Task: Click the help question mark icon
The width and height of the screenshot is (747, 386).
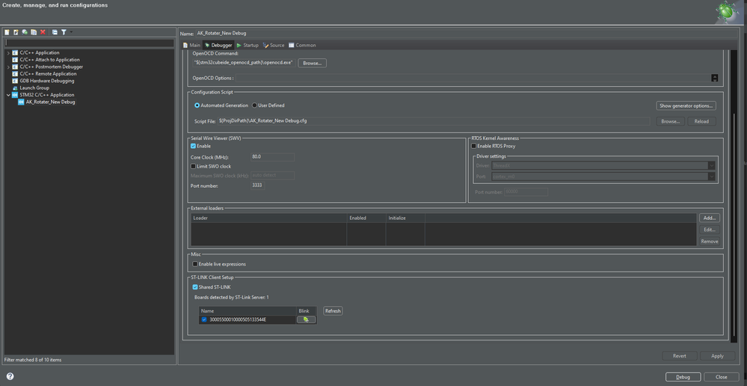Action: pyautogui.click(x=10, y=376)
